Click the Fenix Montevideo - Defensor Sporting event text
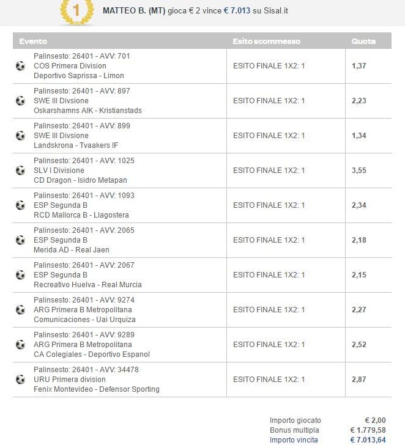405x448 pixels. pos(97,389)
